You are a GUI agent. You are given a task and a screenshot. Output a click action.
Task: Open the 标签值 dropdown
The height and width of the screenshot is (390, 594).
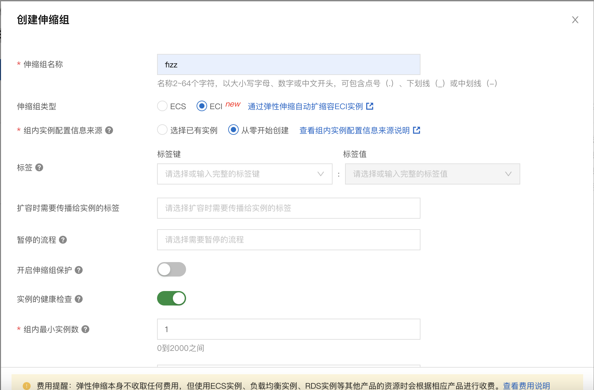click(432, 174)
